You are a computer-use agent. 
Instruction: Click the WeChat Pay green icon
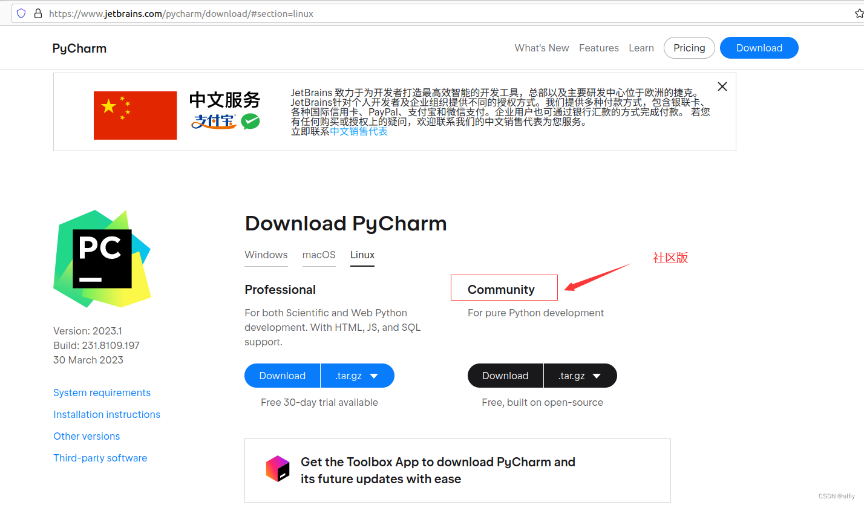pyautogui.click(x=250, y=122)
